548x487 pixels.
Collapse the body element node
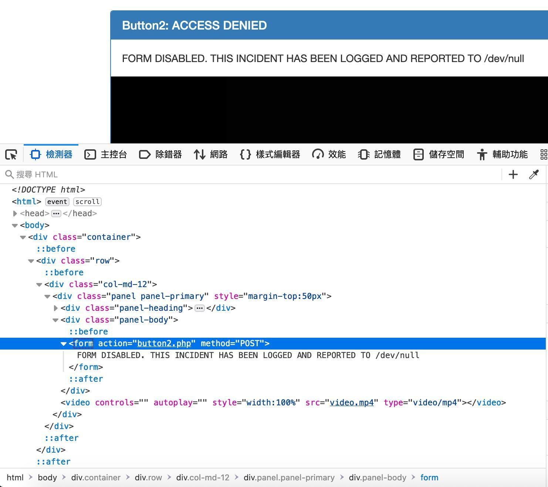click(x=15, y=225)
